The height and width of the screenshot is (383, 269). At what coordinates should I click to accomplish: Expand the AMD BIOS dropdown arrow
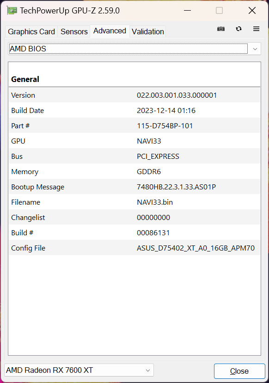point(255,49)
